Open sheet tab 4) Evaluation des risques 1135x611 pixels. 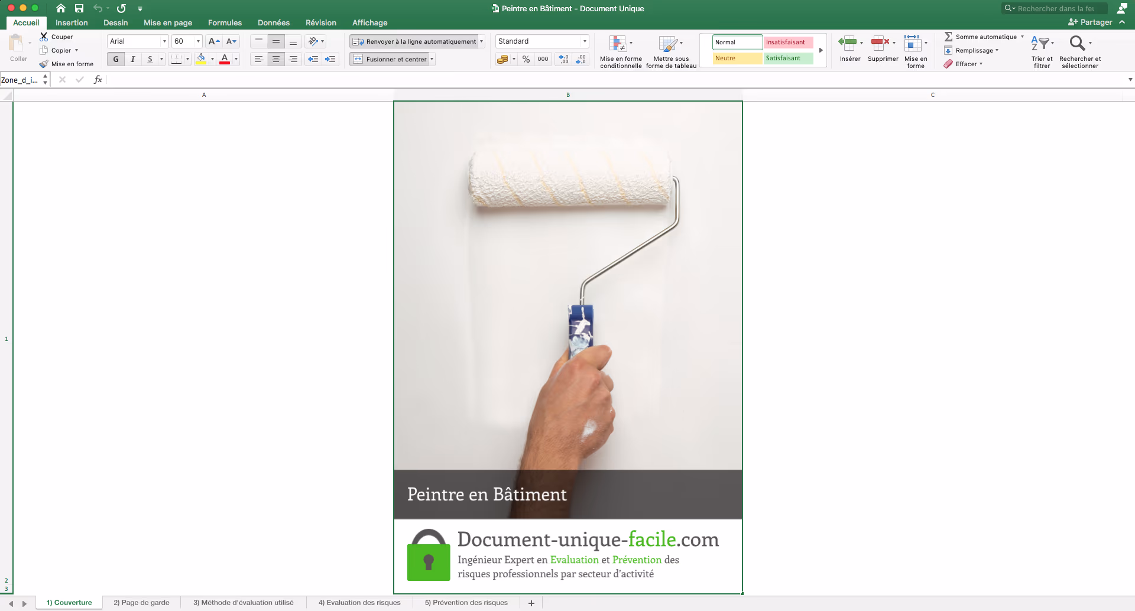click(x=359, y=603)
